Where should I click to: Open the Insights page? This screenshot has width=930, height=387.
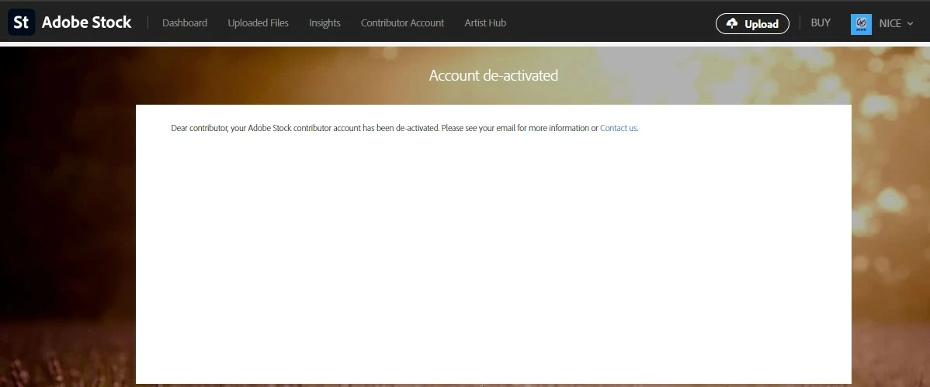(x=324, y=23)
